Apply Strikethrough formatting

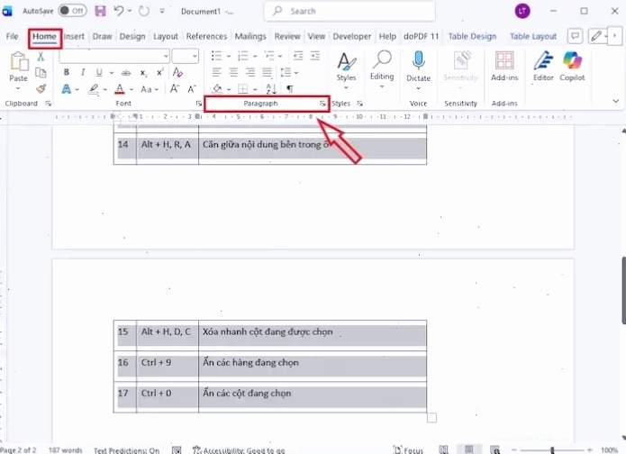[126, 73]
